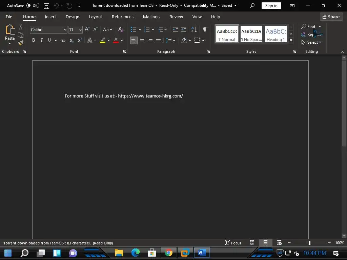Apply the Heading 1 style
347x260 pixels.
click(276, 34)
